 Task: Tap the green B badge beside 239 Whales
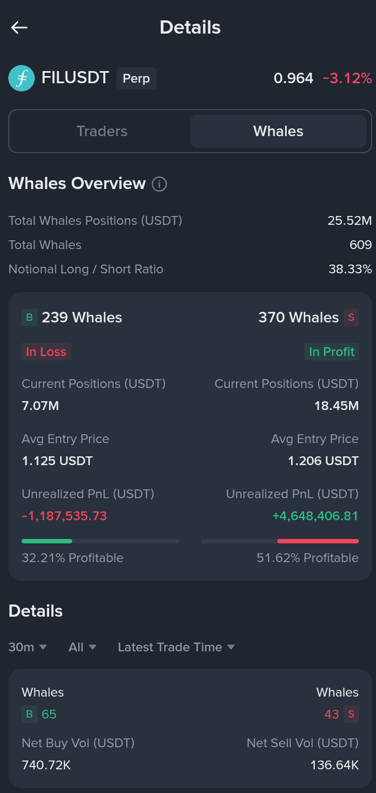pos(29,317)
